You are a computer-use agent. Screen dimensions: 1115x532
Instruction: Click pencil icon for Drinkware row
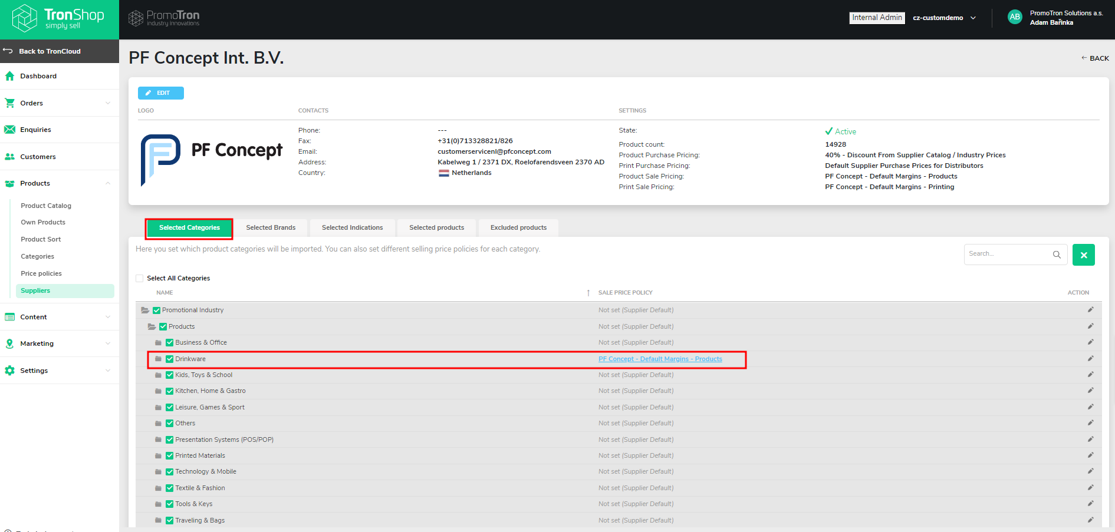click(1090, 359)
